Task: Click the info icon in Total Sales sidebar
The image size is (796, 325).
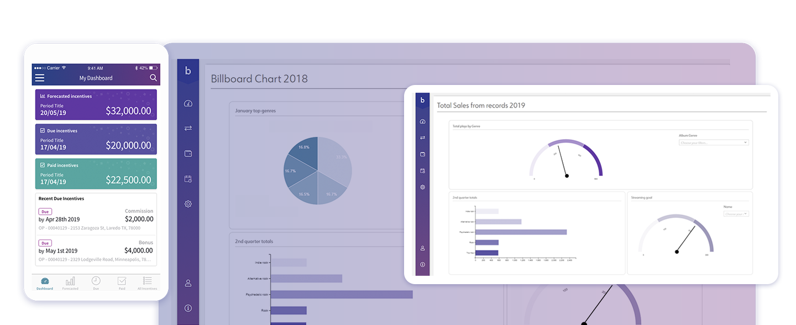Action: 422,265
